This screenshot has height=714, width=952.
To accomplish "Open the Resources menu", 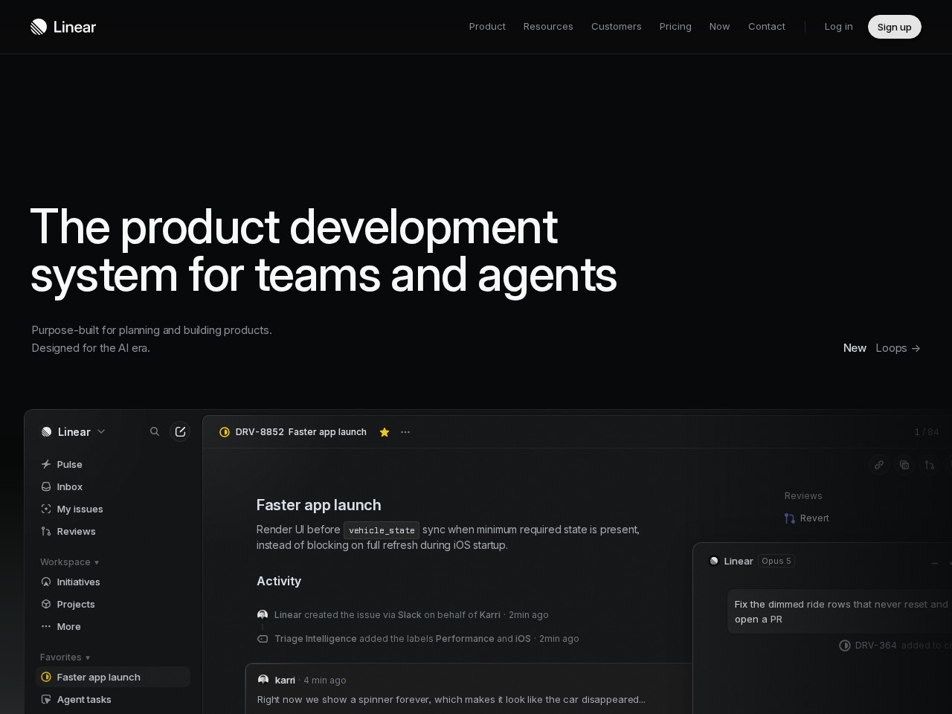I will (x=548, y=27).
